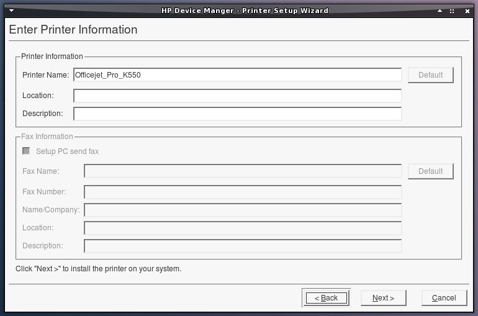This screenshot has width=478, height=316.
Task: Click Default button next to Printer Name
Action: 430,75
